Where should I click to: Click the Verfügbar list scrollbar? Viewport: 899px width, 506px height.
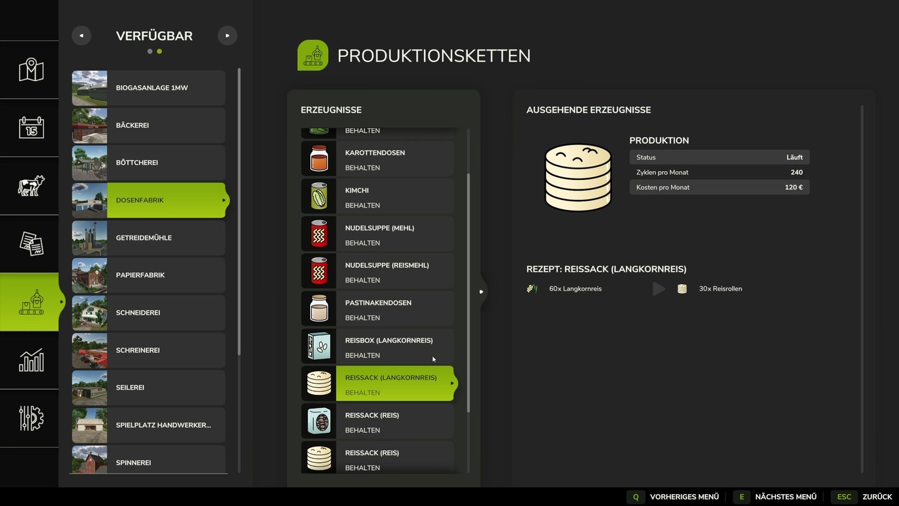(x=240, y=212)
